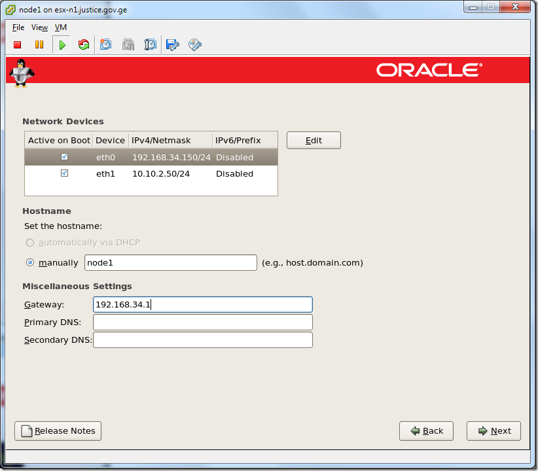
Task: Open the VM menu
Action: click(60, 27)
